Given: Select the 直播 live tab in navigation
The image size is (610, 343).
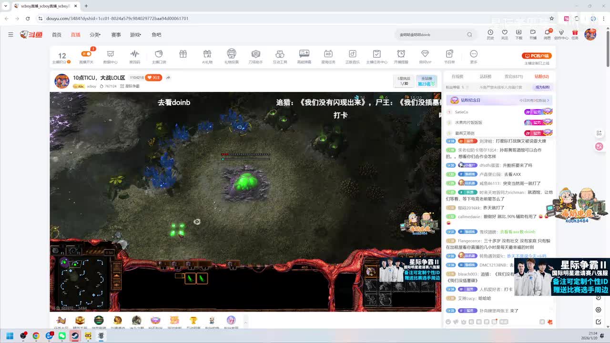Looking at the screenshot, I should click(x=75, y=35).
